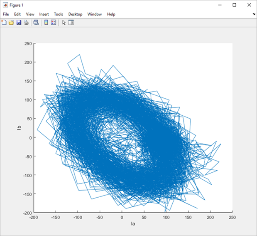
Task: Close the Figure 1 window
Action: pos(249,5)
